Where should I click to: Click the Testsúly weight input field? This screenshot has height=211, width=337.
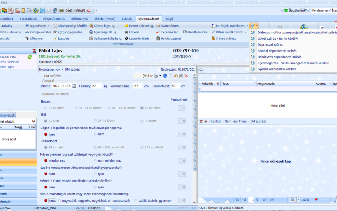97,86
